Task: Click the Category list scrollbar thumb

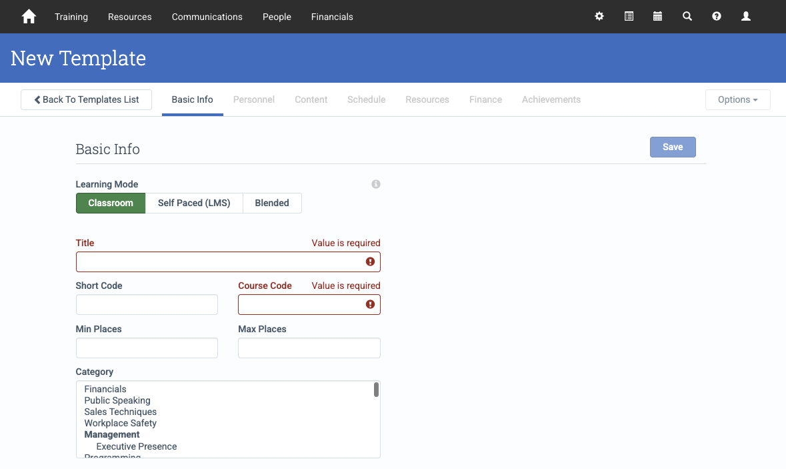Action: pyautogui.click(x=376, y=390)
